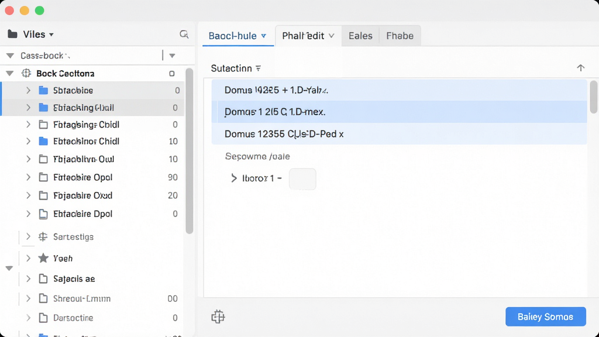599x337 pixels.
Task: Click the folder icon beside Viles
Action: [x=12, y=35]
